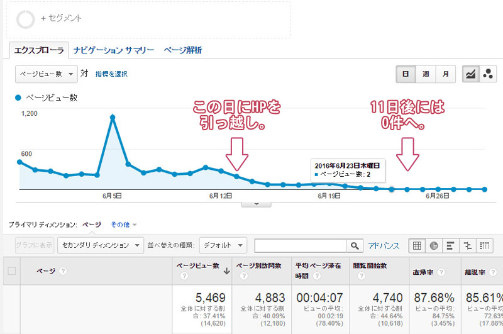503x334 pixels.
Task: Click the 4,740 entrances total
Action: pos(387,298)
